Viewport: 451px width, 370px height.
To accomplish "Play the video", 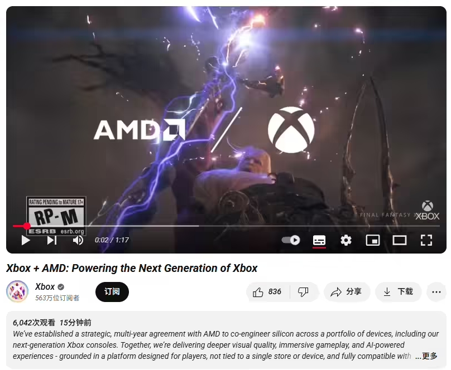I will click(26, 240).
